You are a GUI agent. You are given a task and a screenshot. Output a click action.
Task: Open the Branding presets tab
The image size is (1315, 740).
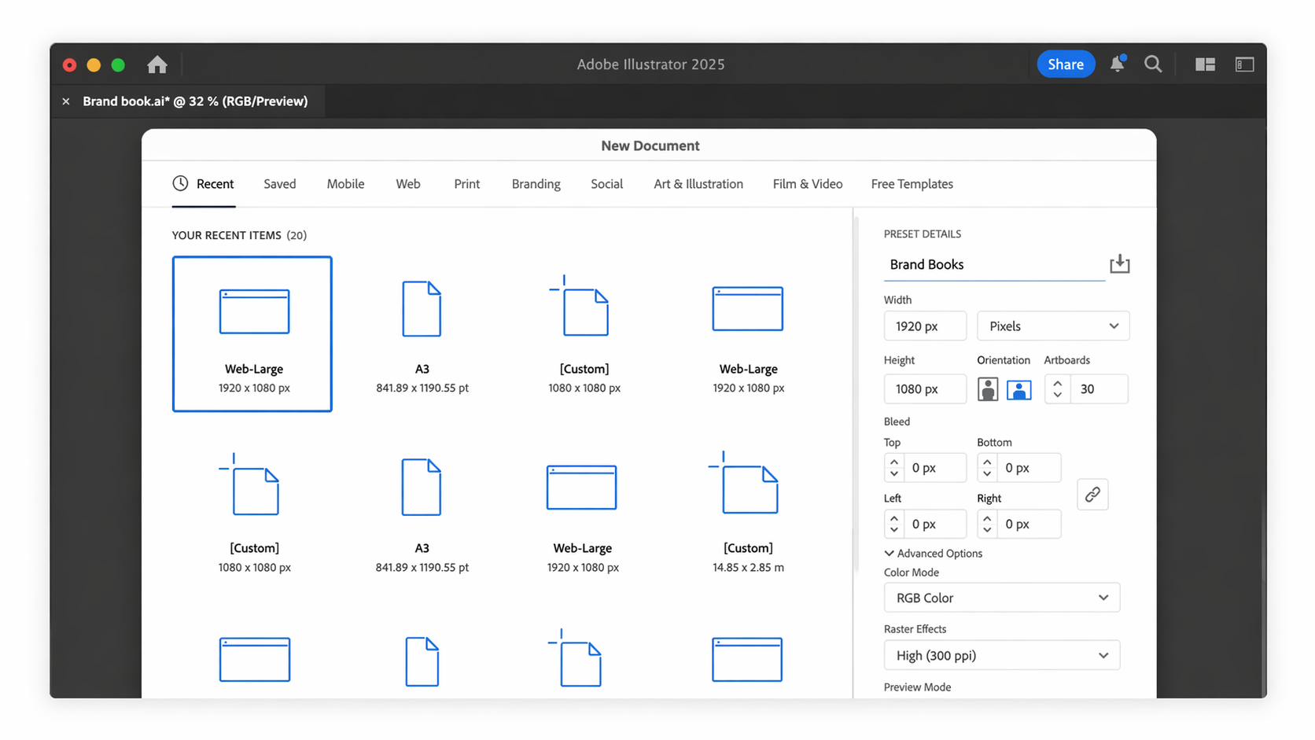pyautogui.click(x=536, y=184)
